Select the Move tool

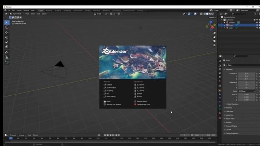[x=7, y=32]
